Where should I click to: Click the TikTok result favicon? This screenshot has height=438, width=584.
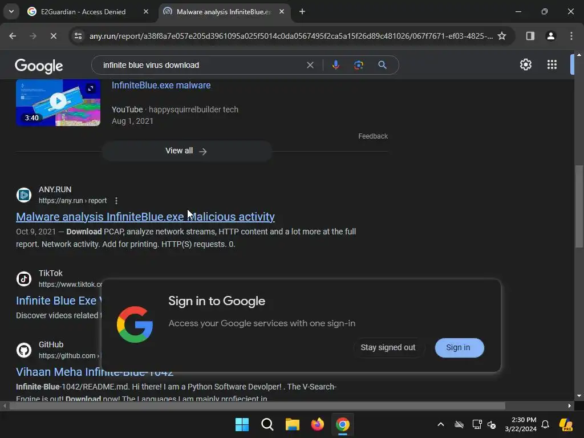[24, 279]
